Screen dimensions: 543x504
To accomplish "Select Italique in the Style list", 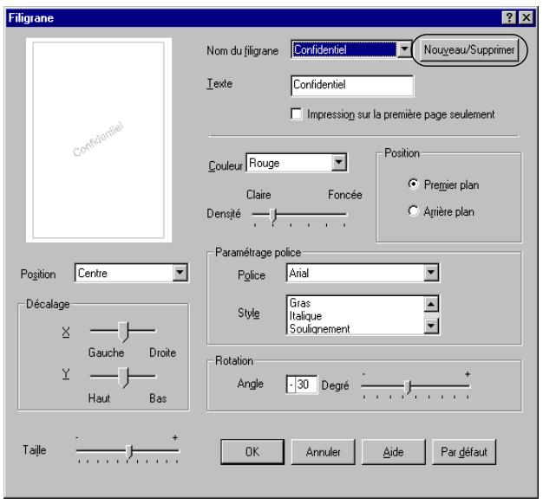I will 305,316.
